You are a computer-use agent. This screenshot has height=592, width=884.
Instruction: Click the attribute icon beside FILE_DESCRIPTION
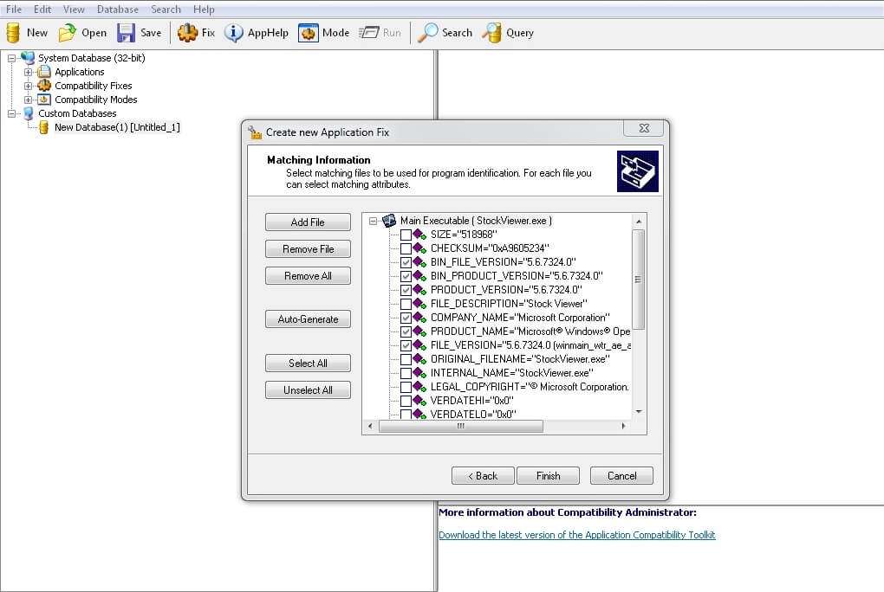(x=419, y=304)
